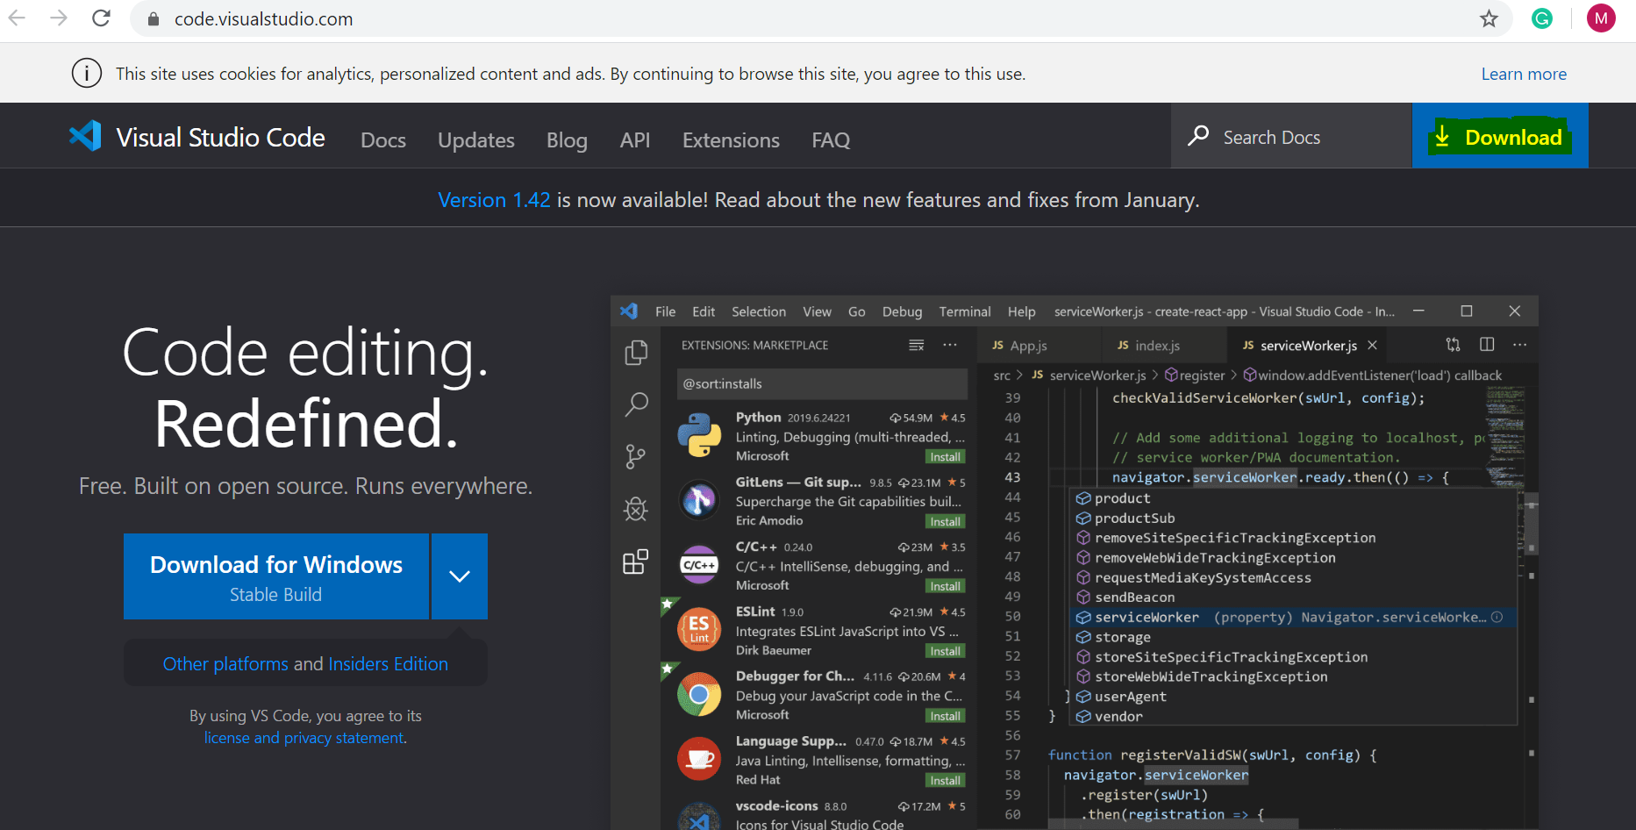Select userAgent autocomplete suggestion
Image resolution: width=1636 pixels, height=830 pixels.
pos(1295,697)
